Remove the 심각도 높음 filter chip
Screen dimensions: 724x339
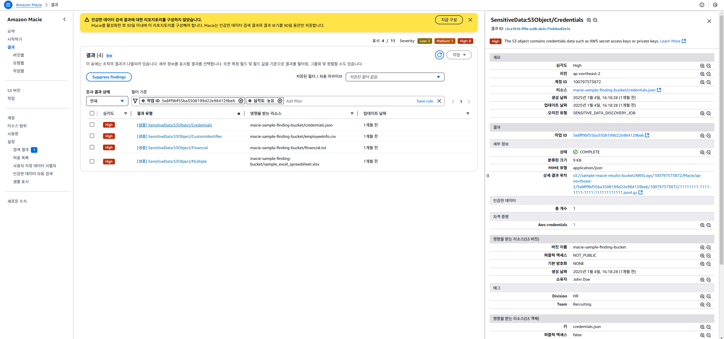[280, 101]
